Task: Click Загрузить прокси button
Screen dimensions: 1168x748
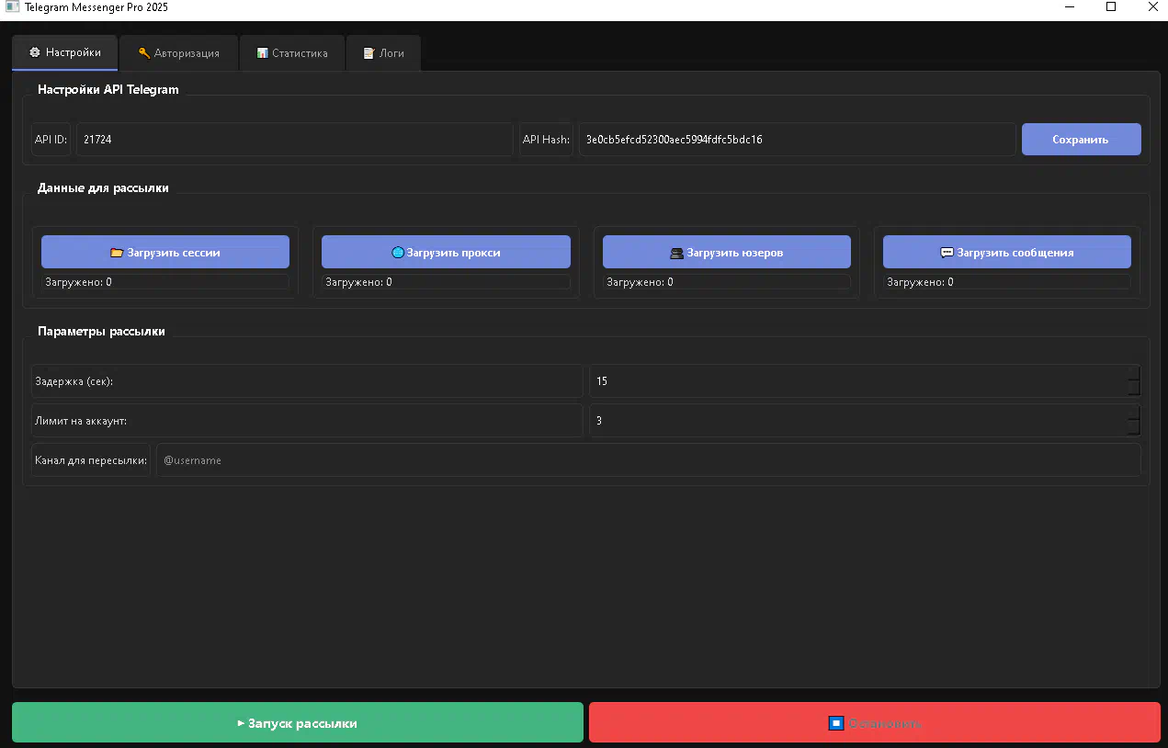Action: click(x=446, y=252)
